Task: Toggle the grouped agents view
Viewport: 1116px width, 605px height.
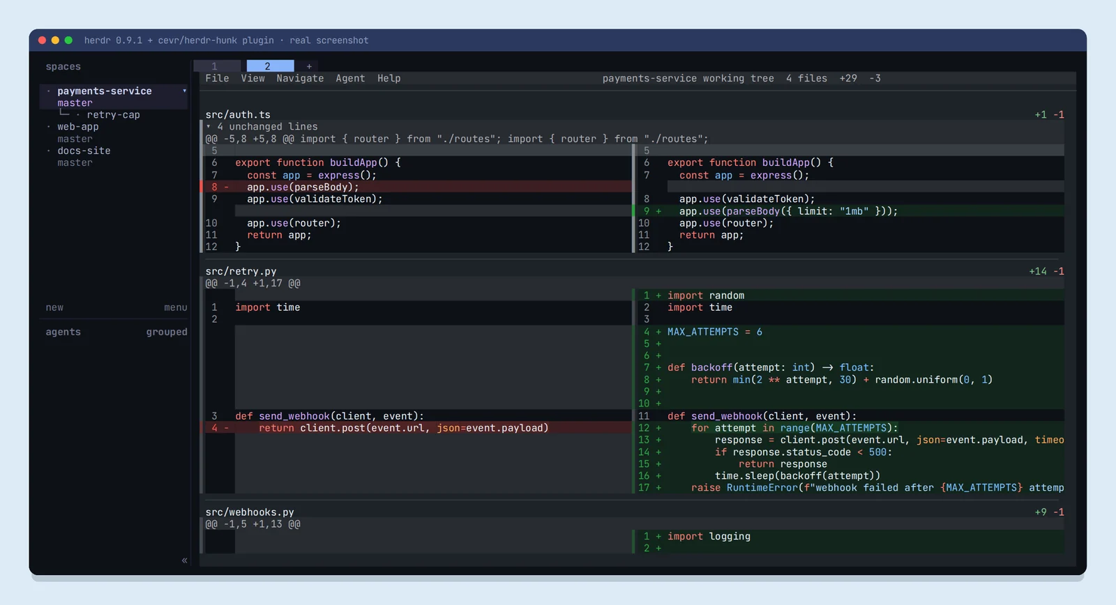Action: click(167, 332)
